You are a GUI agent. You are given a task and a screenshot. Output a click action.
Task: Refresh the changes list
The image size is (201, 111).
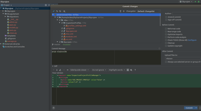point(60,11)
